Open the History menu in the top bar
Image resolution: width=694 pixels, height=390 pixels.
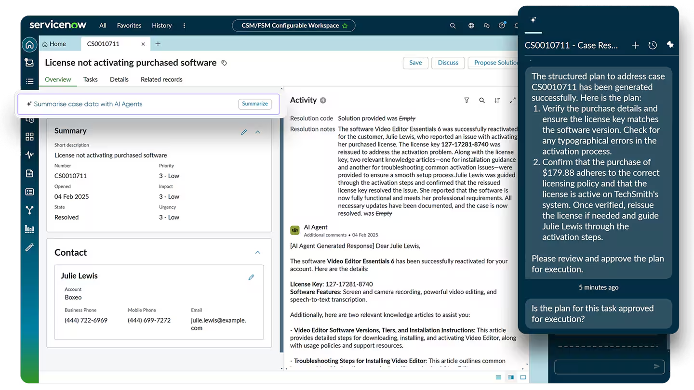(x=161, y=25)
